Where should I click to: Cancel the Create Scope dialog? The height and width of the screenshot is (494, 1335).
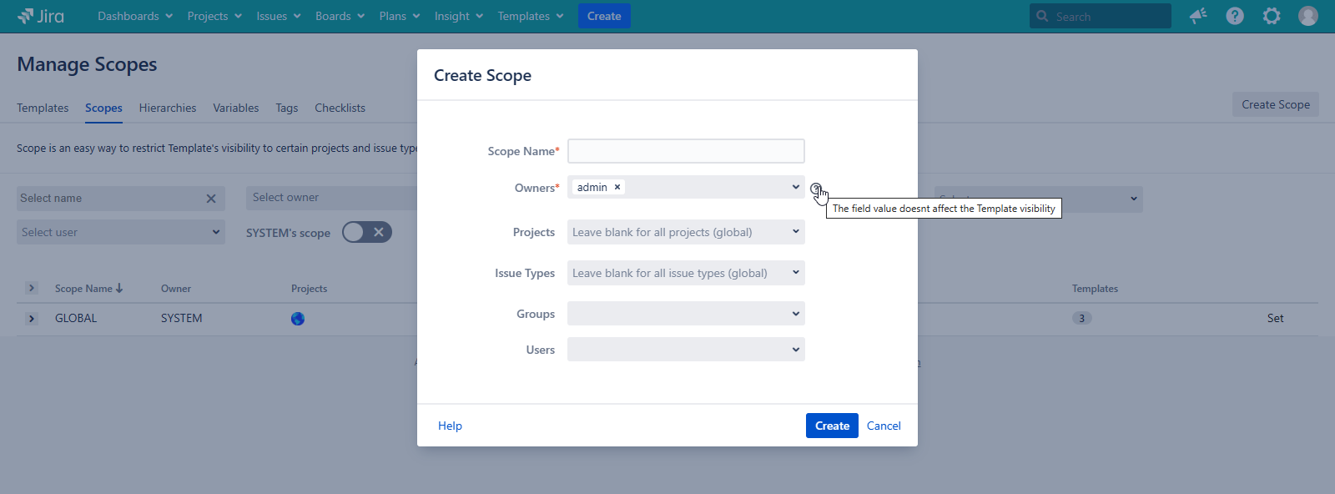tap(884, 426)
